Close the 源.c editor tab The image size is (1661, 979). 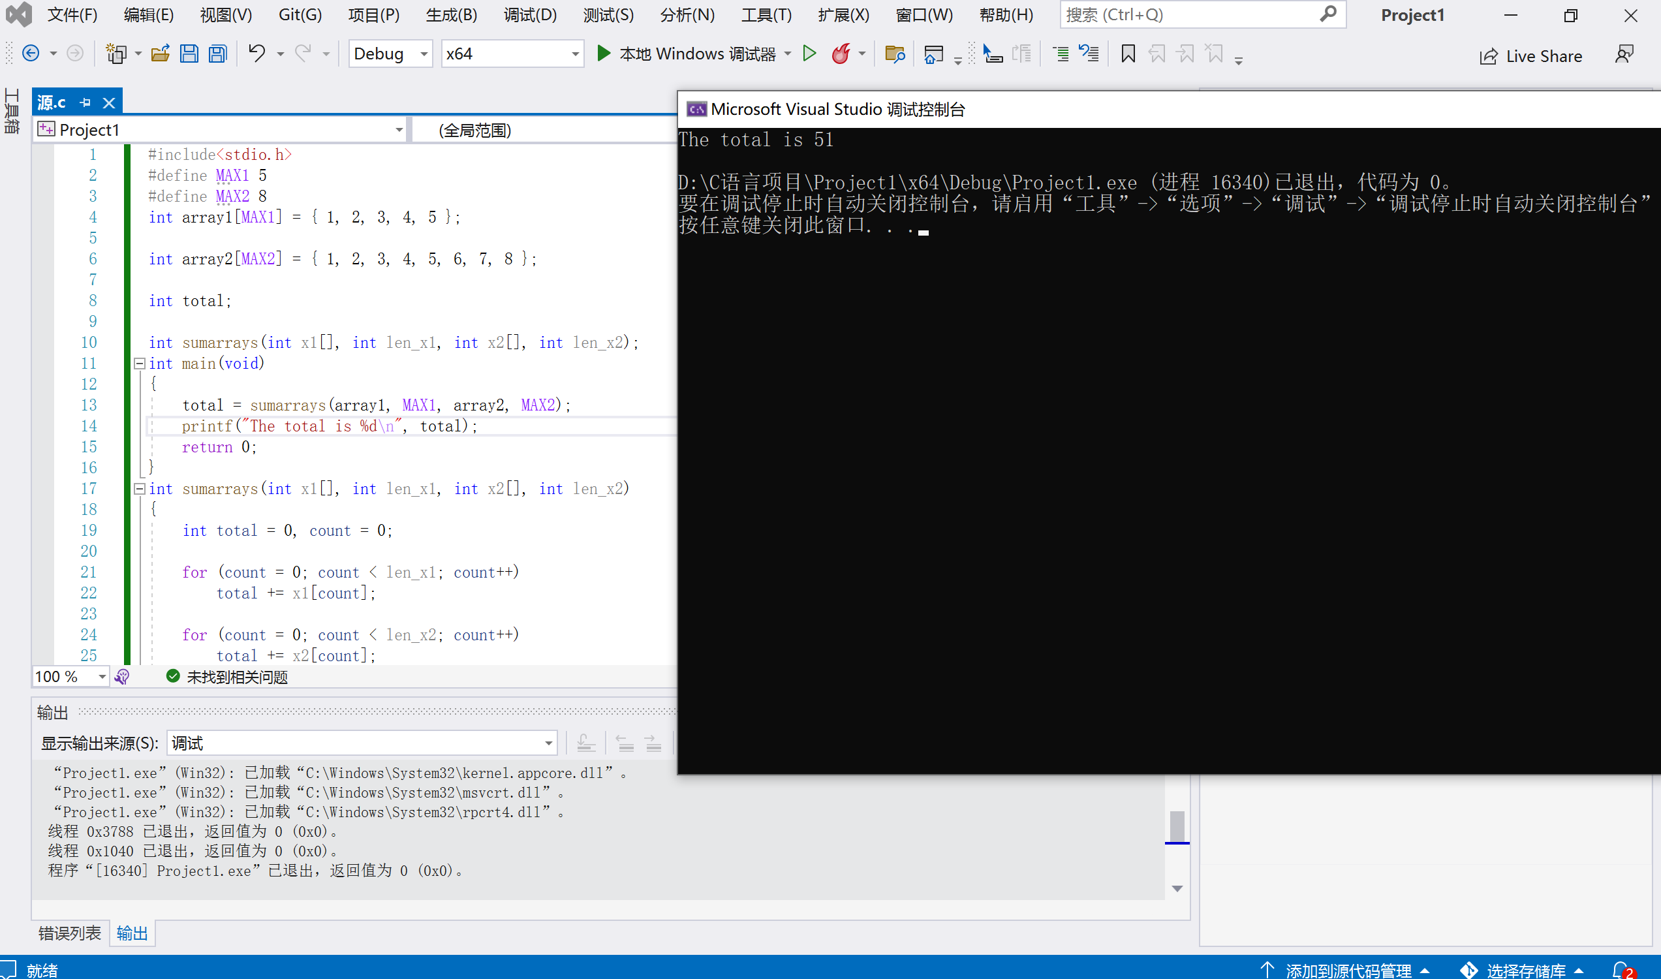[109, 103]
